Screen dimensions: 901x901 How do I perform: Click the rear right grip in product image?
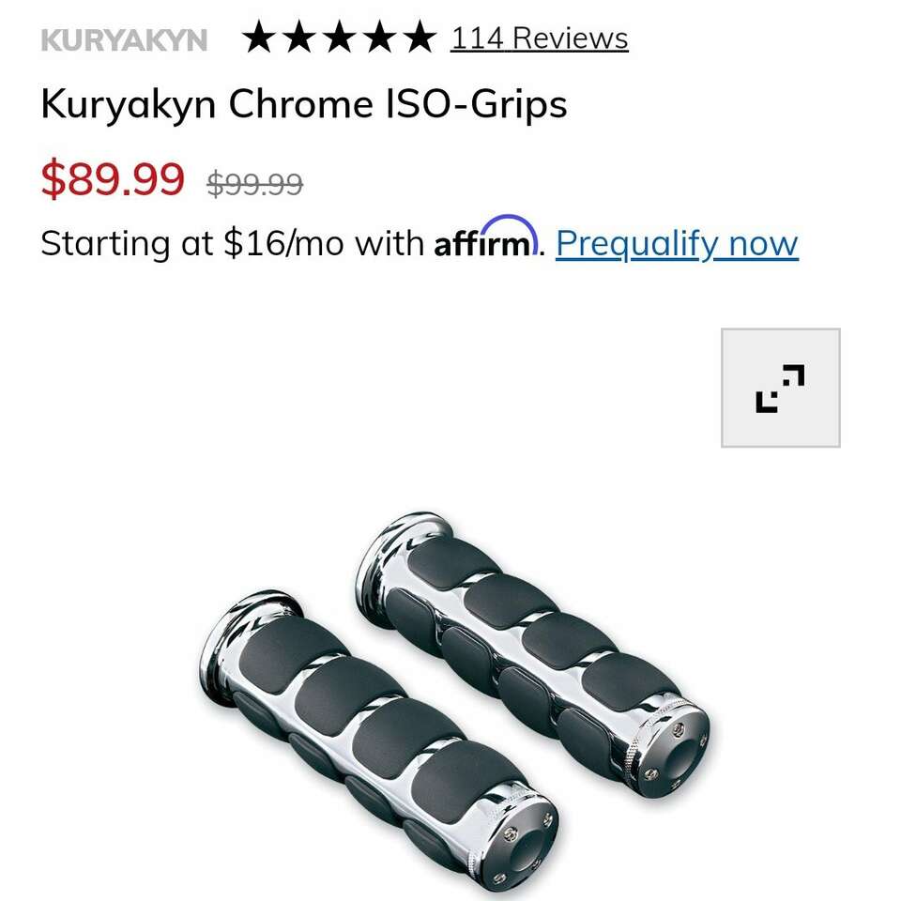pyautogui.click(x=533, y=653)
